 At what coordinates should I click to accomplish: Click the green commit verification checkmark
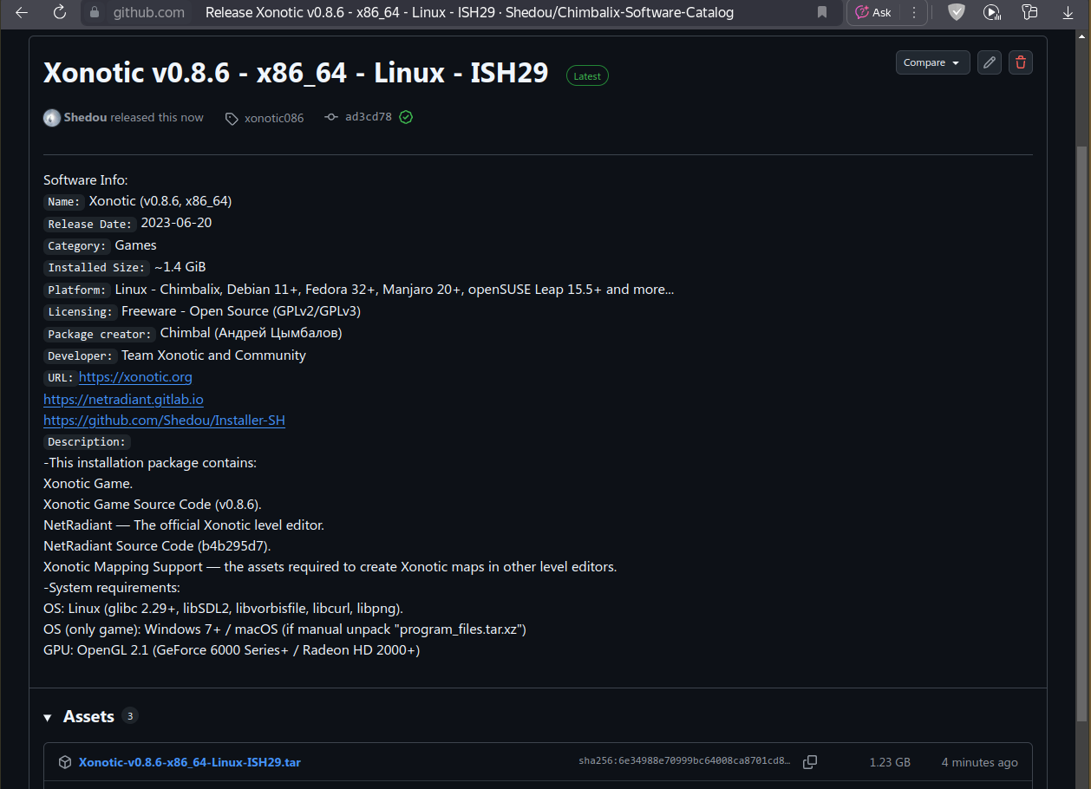coord(406,117)
